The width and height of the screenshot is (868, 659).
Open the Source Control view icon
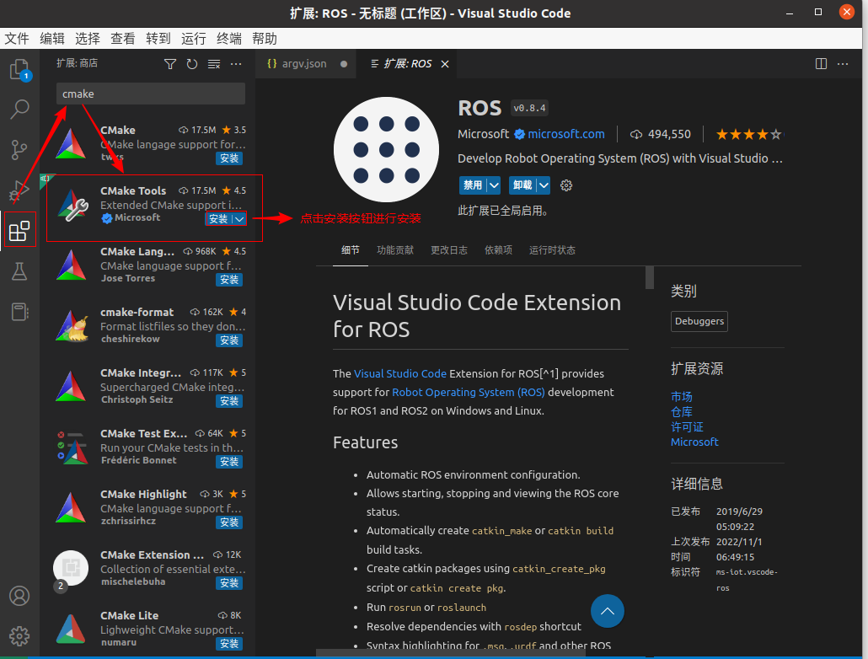click(19, 150)
